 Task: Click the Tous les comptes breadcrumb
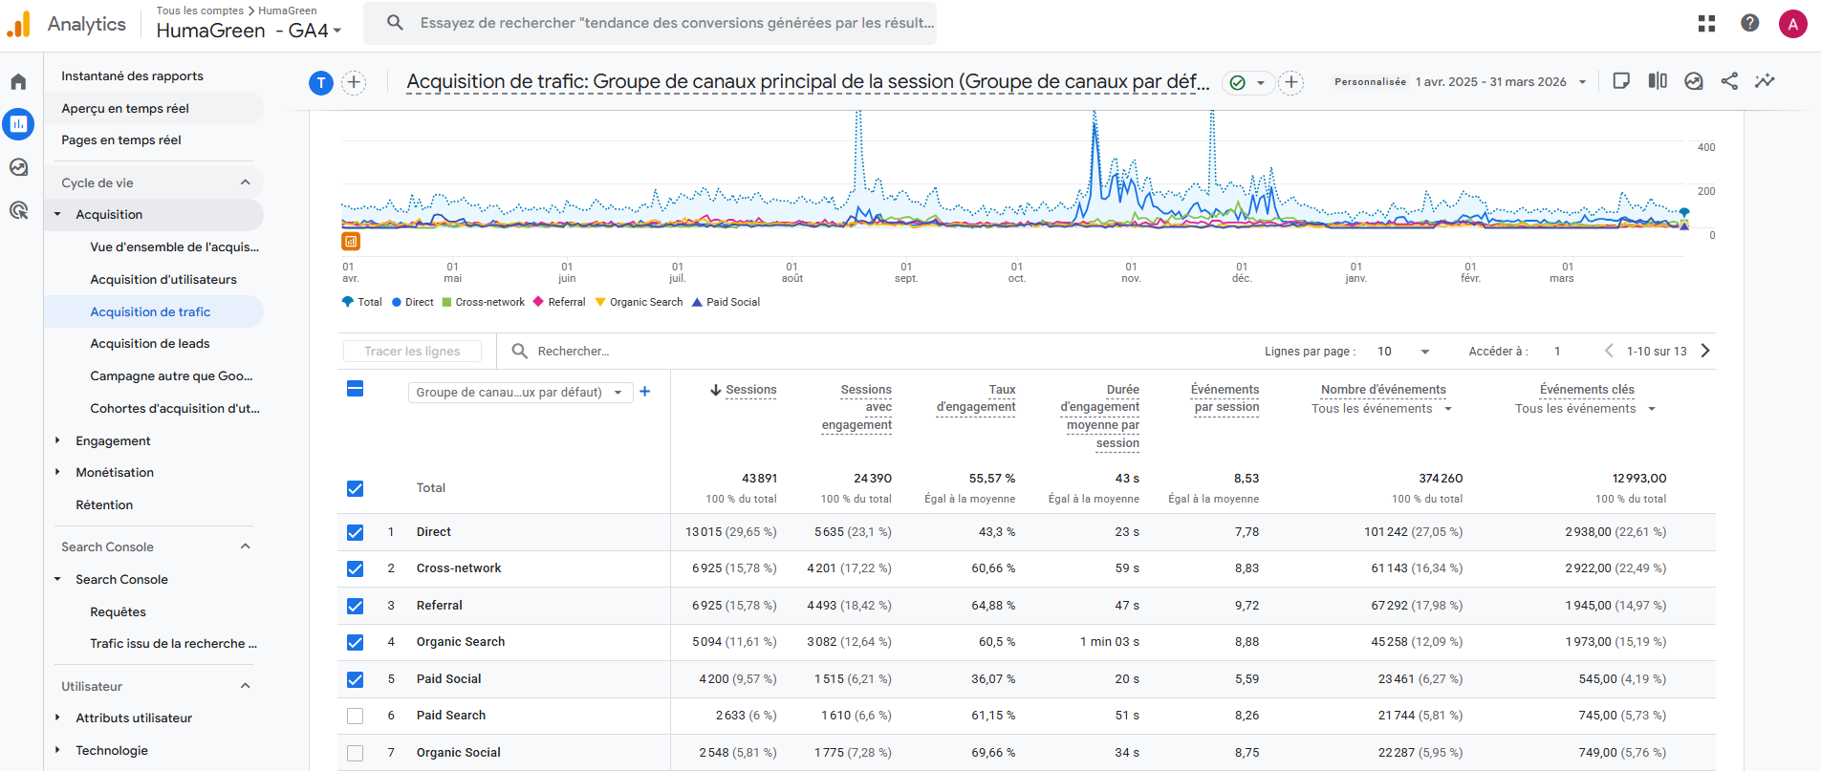coord(200,11)
